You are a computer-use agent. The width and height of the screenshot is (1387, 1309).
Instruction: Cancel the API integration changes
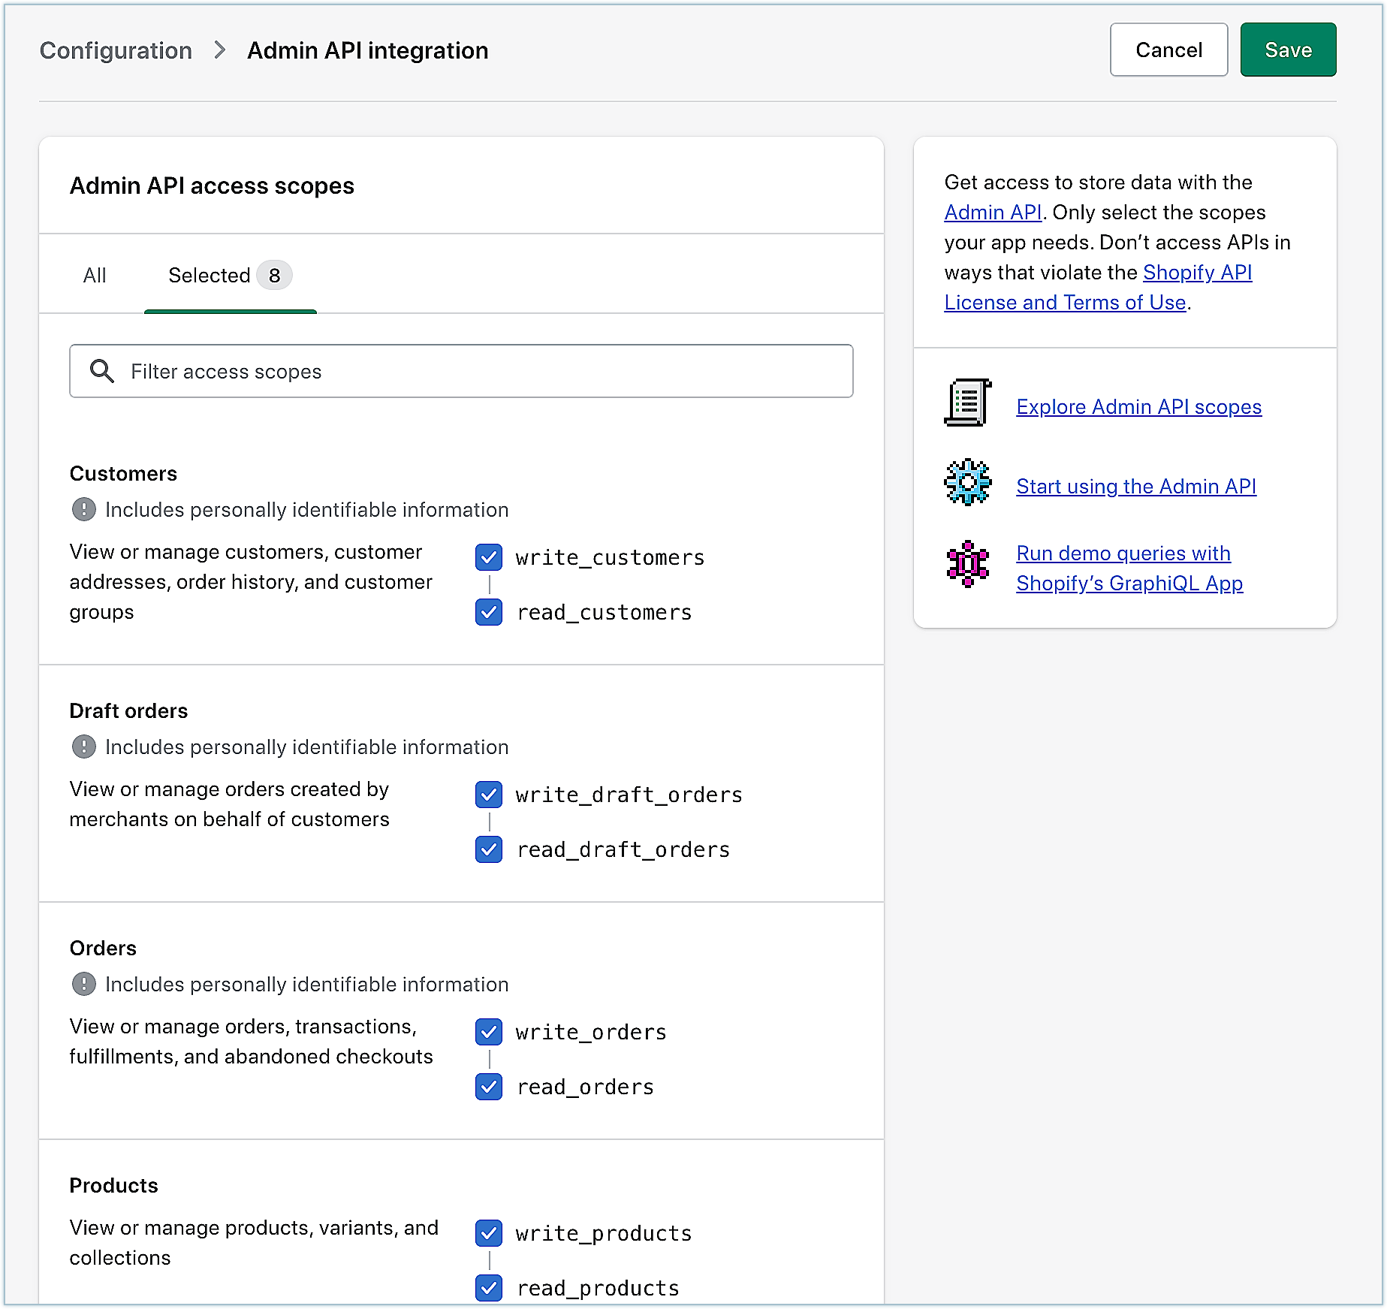(x=1168, y=50)
